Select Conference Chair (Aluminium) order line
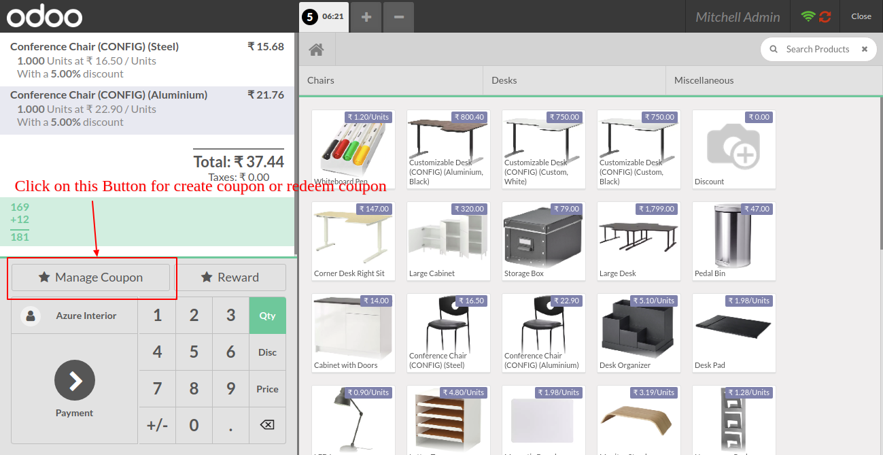883x455 pixels. [147, 109]
